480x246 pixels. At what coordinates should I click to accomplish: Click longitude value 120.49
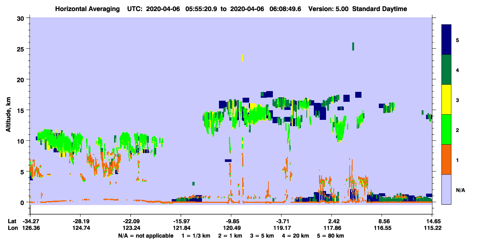[x=231, y=228]
